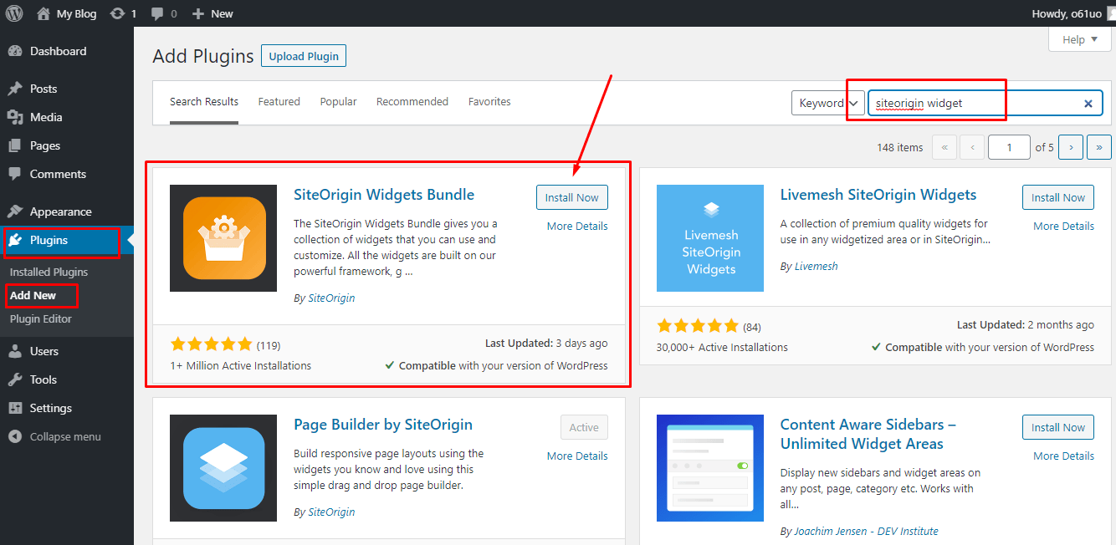Visit My Blog site home

point(67,13)
